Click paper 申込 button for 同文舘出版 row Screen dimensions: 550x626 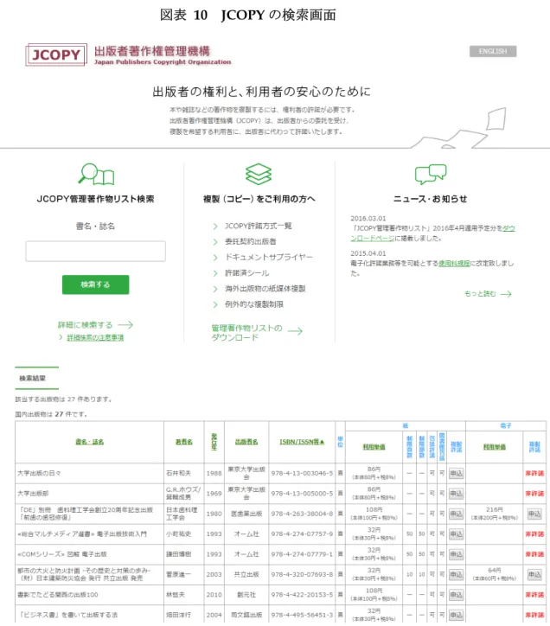456,616
